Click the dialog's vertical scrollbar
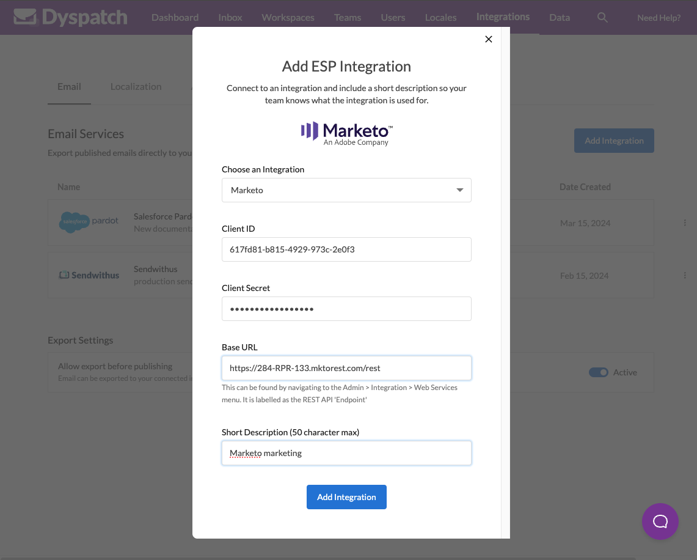Screen dimensions: 697x560 coord(505,282)
